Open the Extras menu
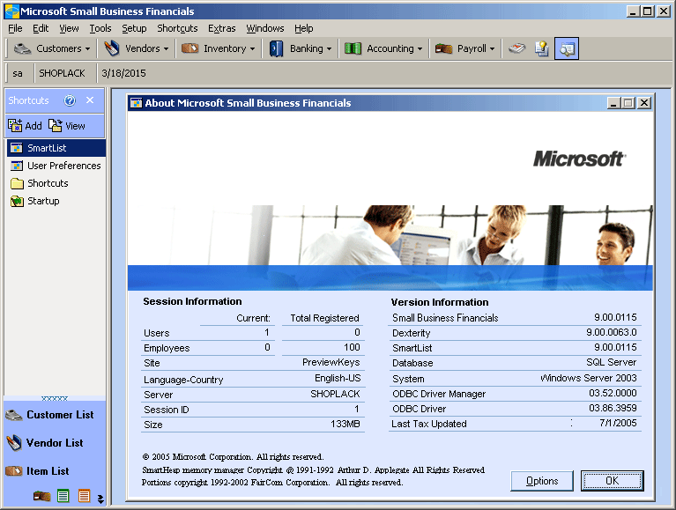This screenshot has width=676, height=510. (x=221, y=28)
